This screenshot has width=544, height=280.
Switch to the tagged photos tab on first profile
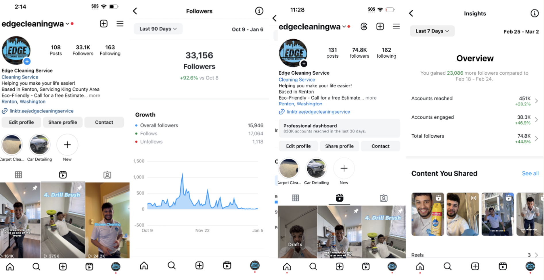[107, 175]
